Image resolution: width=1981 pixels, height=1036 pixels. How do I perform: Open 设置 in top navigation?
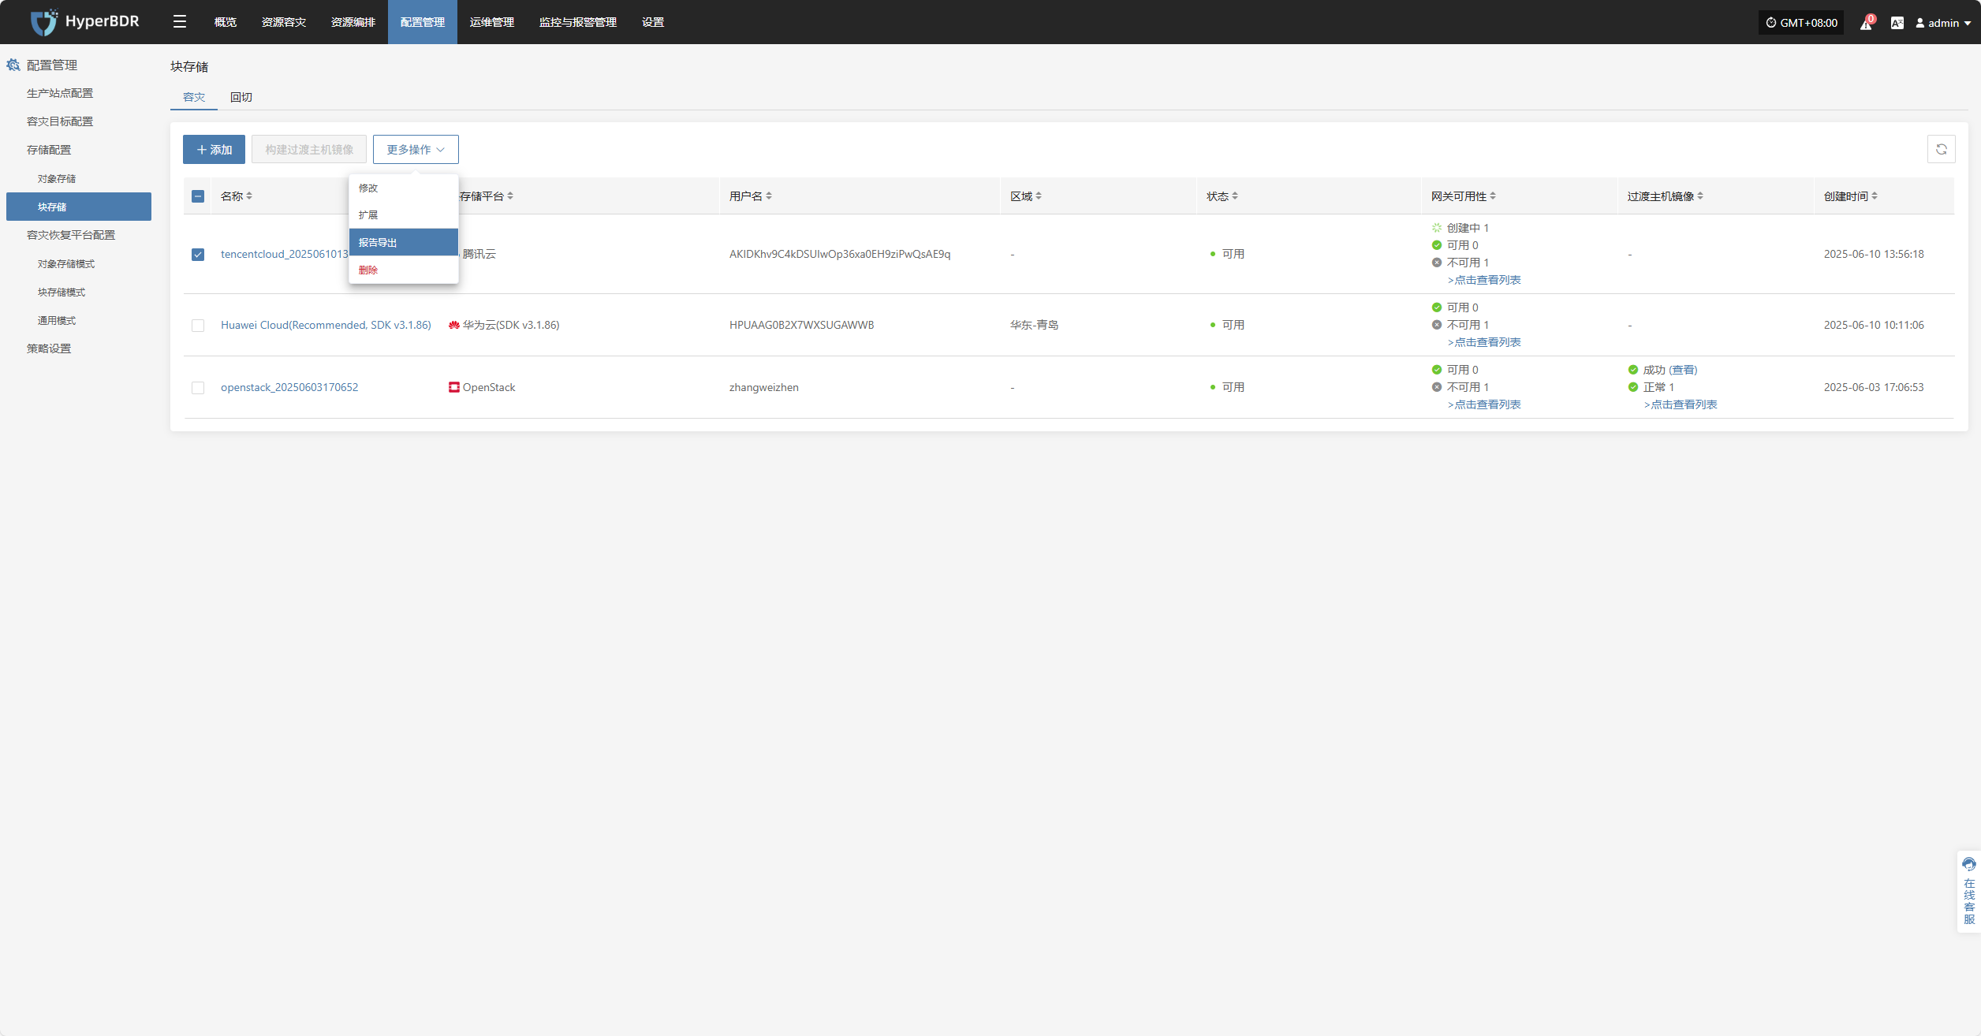click(x=653, y=22)
